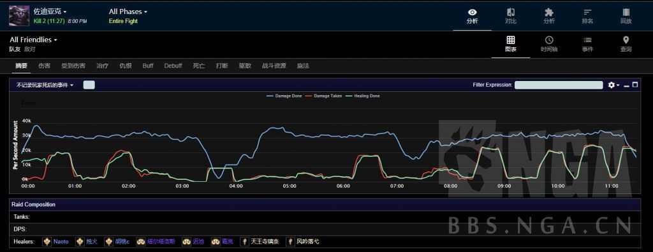The width and height of the screenshot is (653, 252).
Task: Select the 战斗资源 resources tab
Action: [x=274, y=66]
